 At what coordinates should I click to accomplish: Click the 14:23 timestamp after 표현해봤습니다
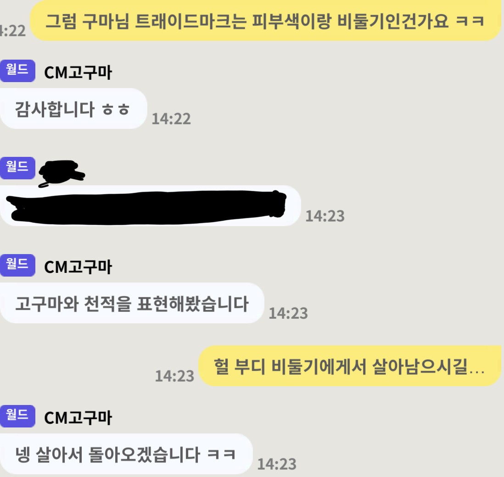[x=288, y=314]
